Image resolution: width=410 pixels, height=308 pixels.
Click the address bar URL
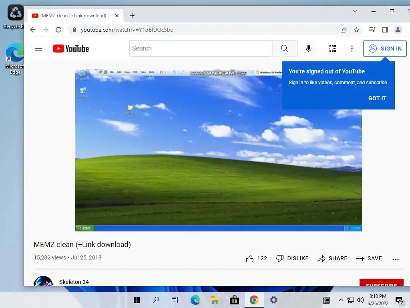tap(127, 30)
